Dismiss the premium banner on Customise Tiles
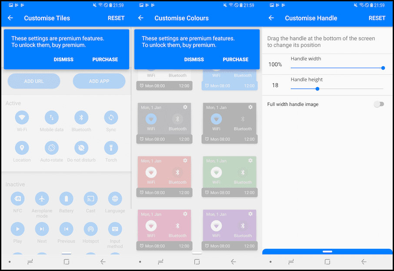The width and height of the screenshot is (394, 271). (63, 60)
